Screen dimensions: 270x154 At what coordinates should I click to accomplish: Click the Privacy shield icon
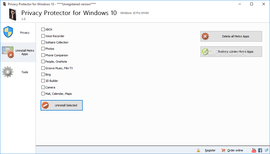click(8, 32)
